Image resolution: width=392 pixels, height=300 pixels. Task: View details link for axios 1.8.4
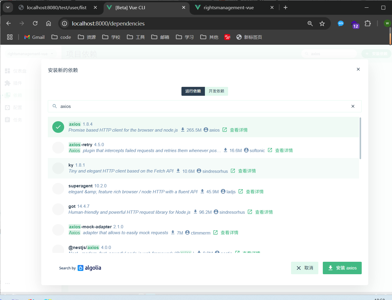pos(238,130)
